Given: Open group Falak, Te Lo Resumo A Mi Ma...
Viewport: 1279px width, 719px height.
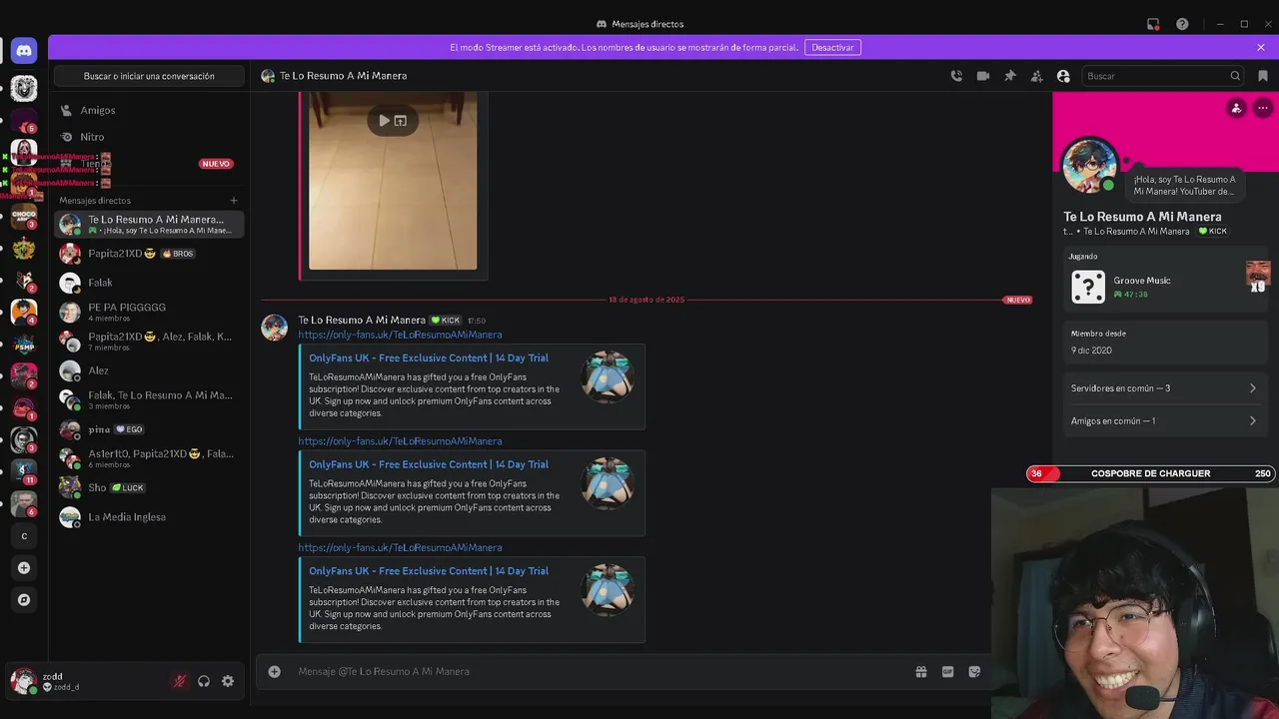Looking at the screenshot, I should click(149, 399).
